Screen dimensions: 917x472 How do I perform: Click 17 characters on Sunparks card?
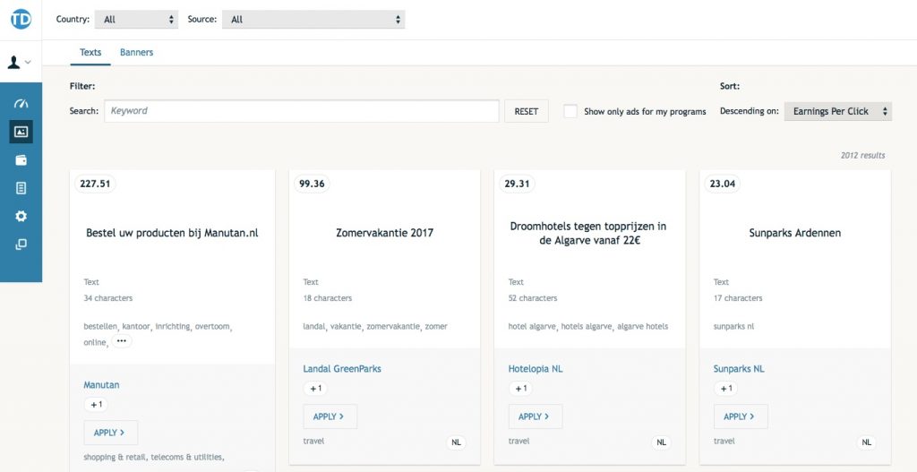(x=738, y=298)
